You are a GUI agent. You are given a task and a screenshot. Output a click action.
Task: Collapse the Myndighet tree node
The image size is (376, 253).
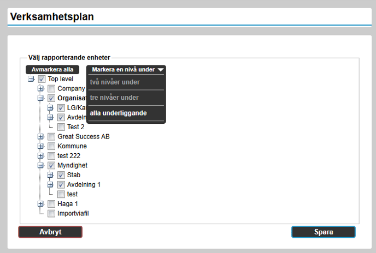pos(40,165)
